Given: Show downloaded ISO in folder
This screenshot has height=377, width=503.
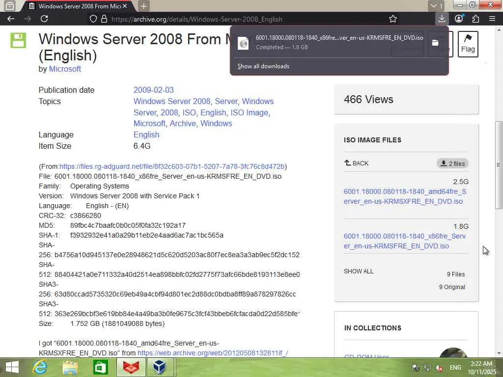Looking at the screenshot, I should [435, 43].
